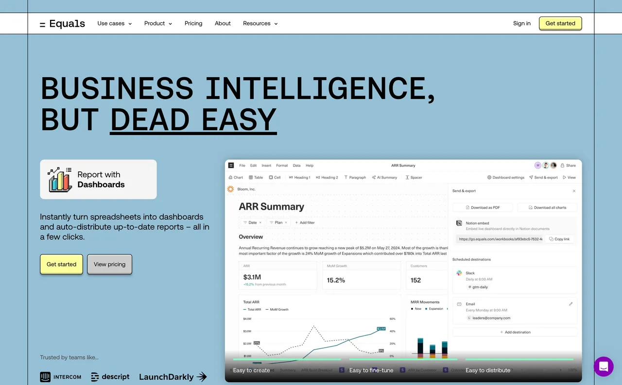Open the Date filter dropdown

pyautogui.click(x=252, y=222)
